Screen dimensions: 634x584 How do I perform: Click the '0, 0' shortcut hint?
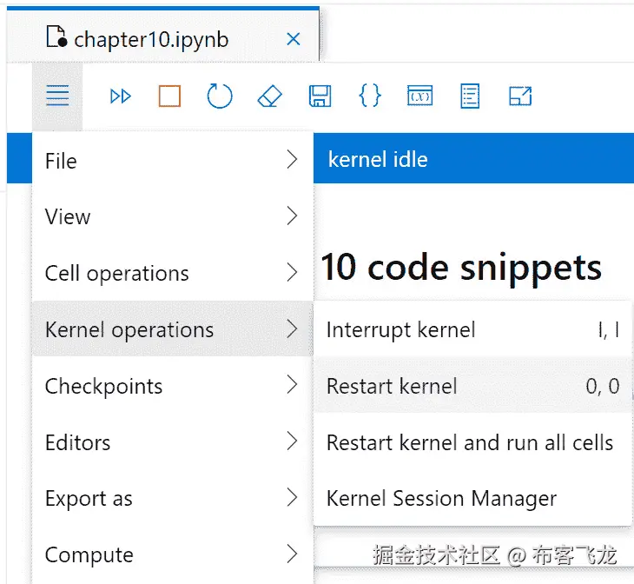pyautogui.click(x=603, y=386)
